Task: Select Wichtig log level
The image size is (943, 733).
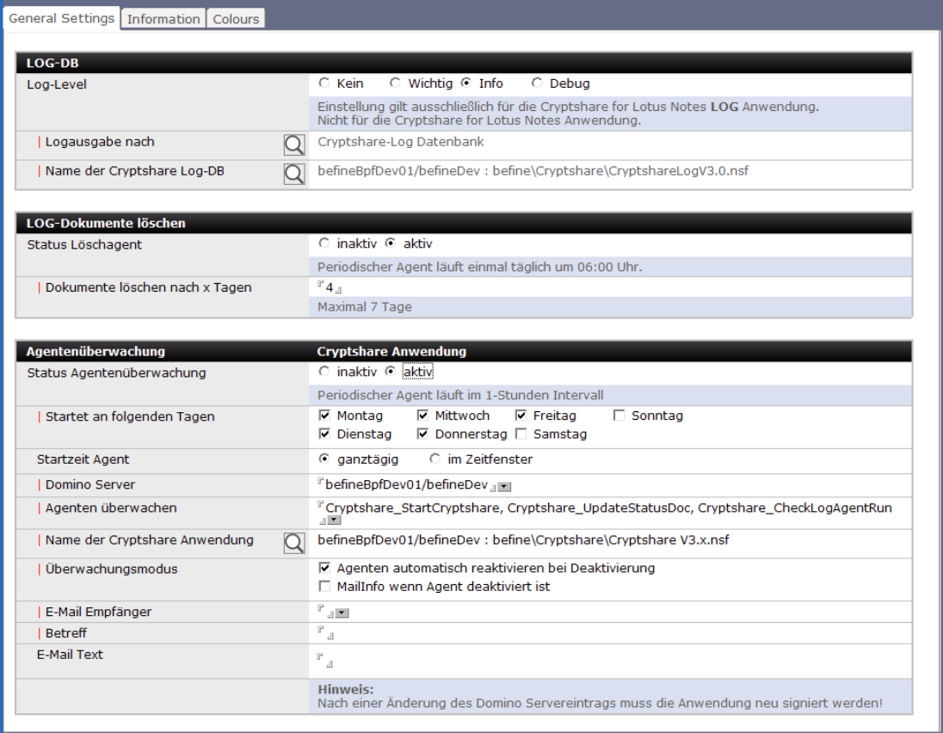Action: [395, 83]
